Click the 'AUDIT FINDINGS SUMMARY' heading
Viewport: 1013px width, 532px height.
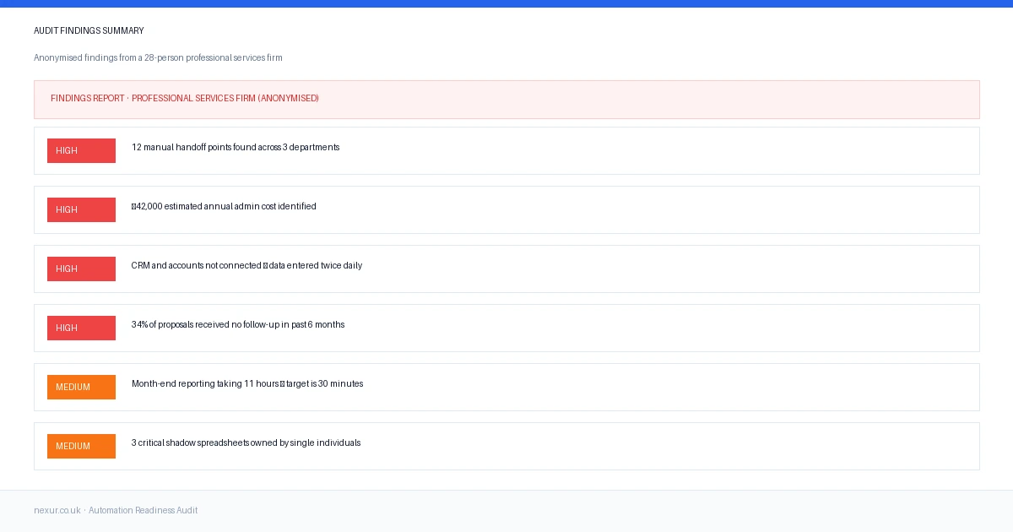(x=89, y=31)
